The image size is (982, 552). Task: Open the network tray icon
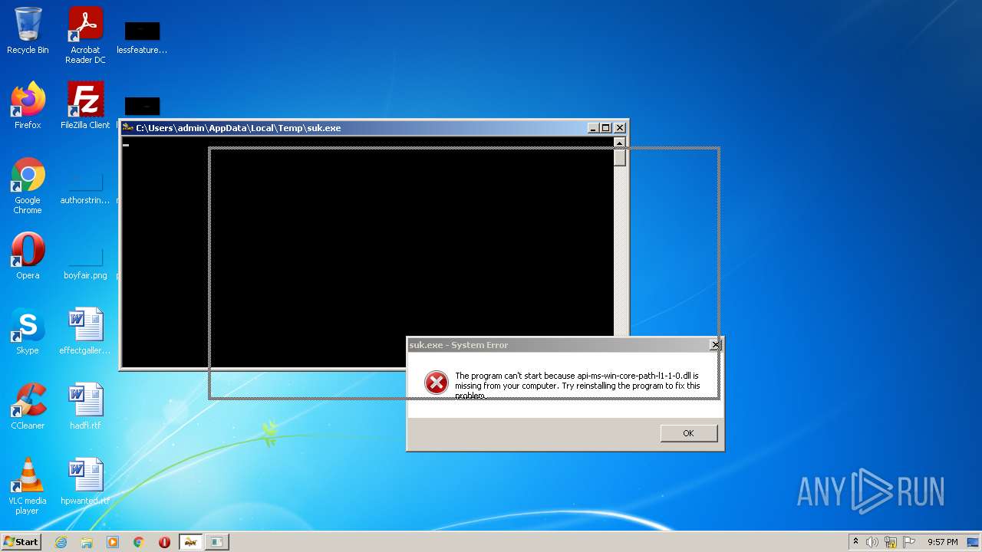pos(891,542)
